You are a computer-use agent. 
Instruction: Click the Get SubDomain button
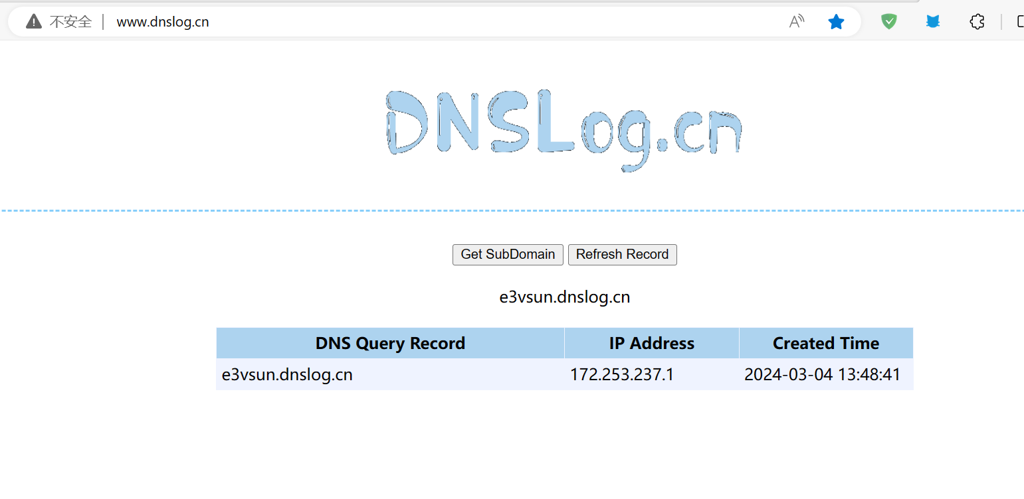point(508,255)
